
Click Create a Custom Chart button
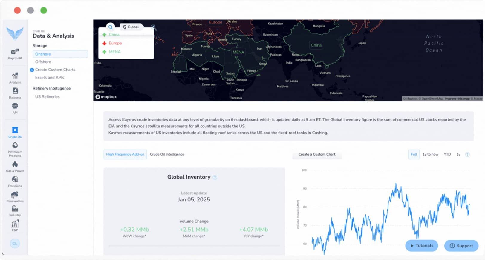point(317,154)
